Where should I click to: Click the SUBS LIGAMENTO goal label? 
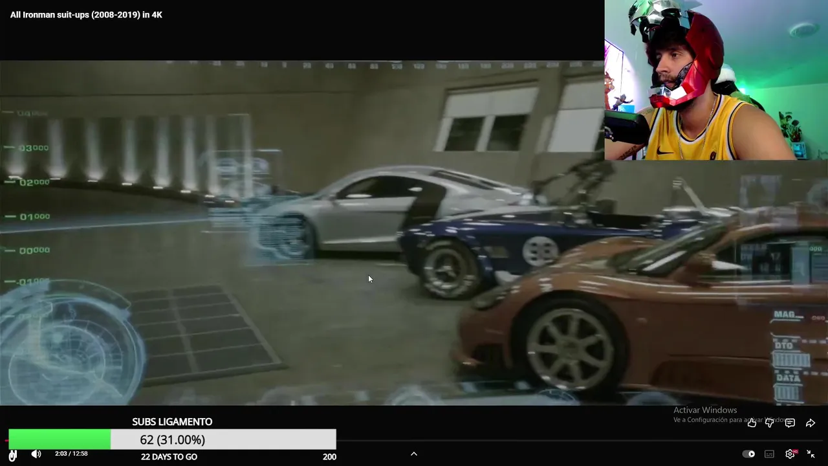(x=172, y=422)
